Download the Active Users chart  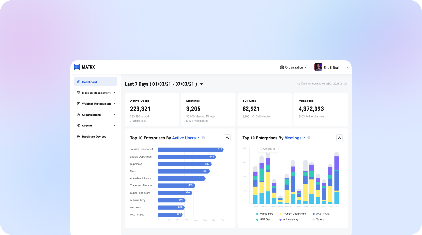pyautogui.click(x=227, y=138)
